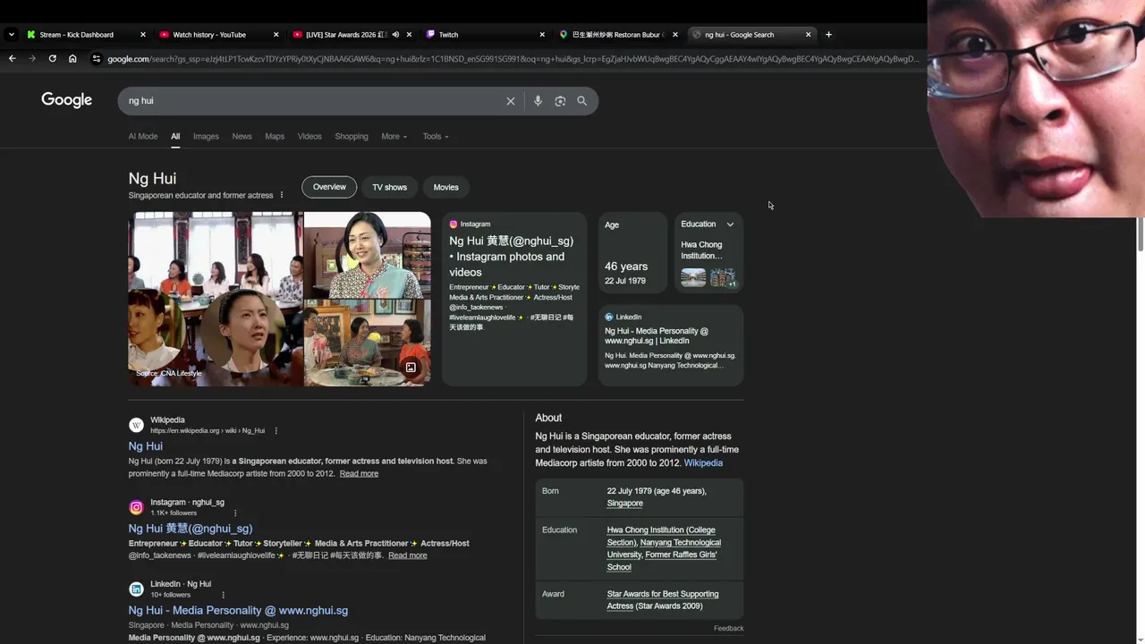Open the Wikipedia link in About section
Viewport: 1145px width, 644px height.
(703, 463)
